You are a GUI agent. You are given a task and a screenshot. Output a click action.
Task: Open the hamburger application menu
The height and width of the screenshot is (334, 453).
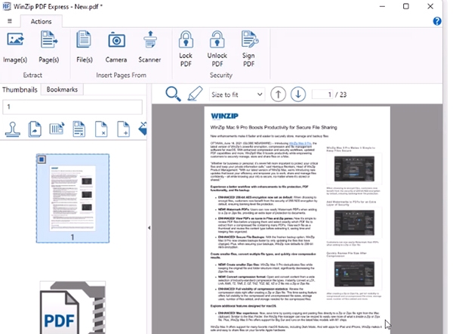10,21
